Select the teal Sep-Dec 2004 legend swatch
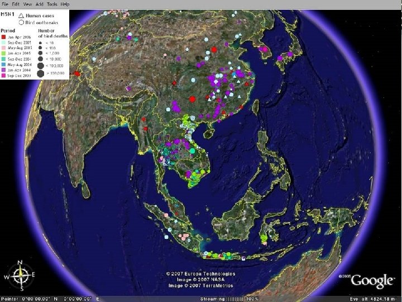Viewport: 402px width, 302px height. click(3, 59)
